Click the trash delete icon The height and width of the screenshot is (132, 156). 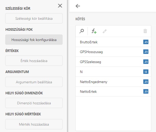[145, 31]
